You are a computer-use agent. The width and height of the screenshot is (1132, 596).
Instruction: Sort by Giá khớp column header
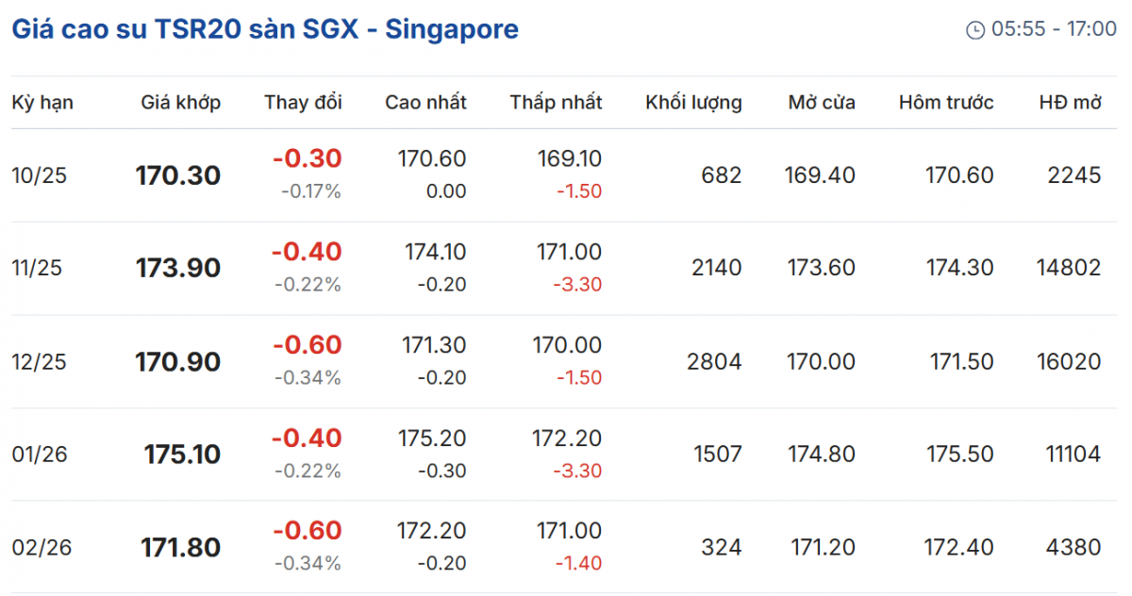point(181,103)
